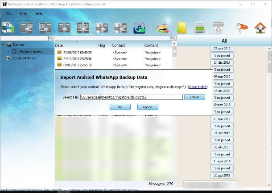This screenshot has height=193, width=272.
Task: Click the backup database toolbar icon
Action: (8, 27)
